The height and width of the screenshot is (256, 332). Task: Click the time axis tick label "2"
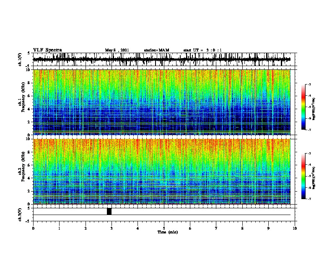(86, 228)
